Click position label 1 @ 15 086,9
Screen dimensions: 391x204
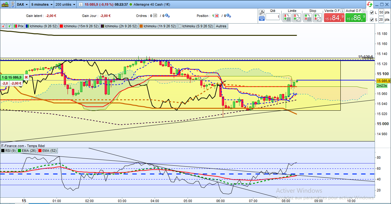(x=13, y=77)
